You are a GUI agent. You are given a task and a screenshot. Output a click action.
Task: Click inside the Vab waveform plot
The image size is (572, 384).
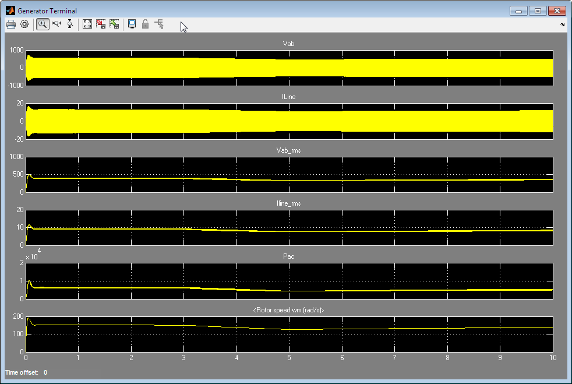coord(289,68)
